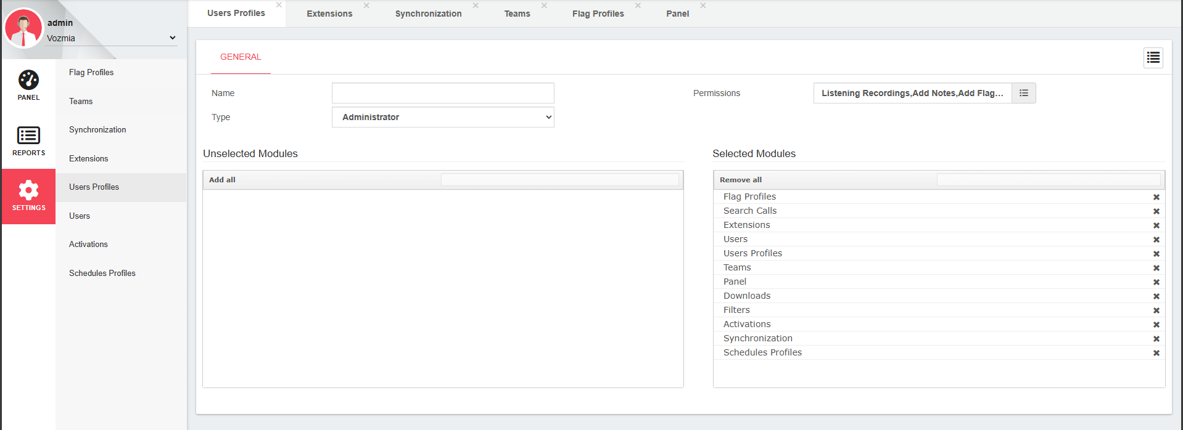Click the list view icon at top right
Image resolution: width=1183 pixels, height=430 pixels.
(1153, 58)
